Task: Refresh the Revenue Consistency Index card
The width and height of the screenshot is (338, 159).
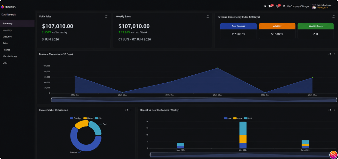Action: tap(334, 17)
